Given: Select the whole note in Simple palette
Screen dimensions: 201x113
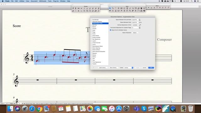Looking at the screenshot, I should (81, 8).
